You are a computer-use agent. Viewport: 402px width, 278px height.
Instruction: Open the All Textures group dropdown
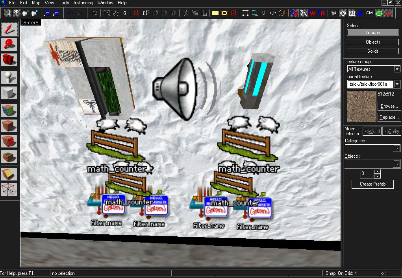[x=396, y=69]
